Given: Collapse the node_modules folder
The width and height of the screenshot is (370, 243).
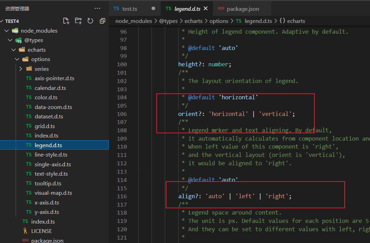Looking at the screenshot, I should pos(7,31).
